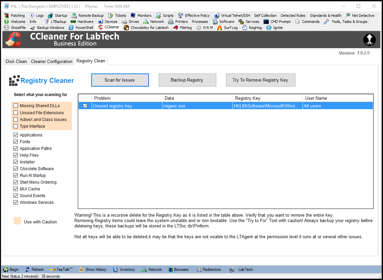The height and width of the screenshot is (280, 383).
Task: Sort by Registry Key column header
Action: click(x=267, y=98)
